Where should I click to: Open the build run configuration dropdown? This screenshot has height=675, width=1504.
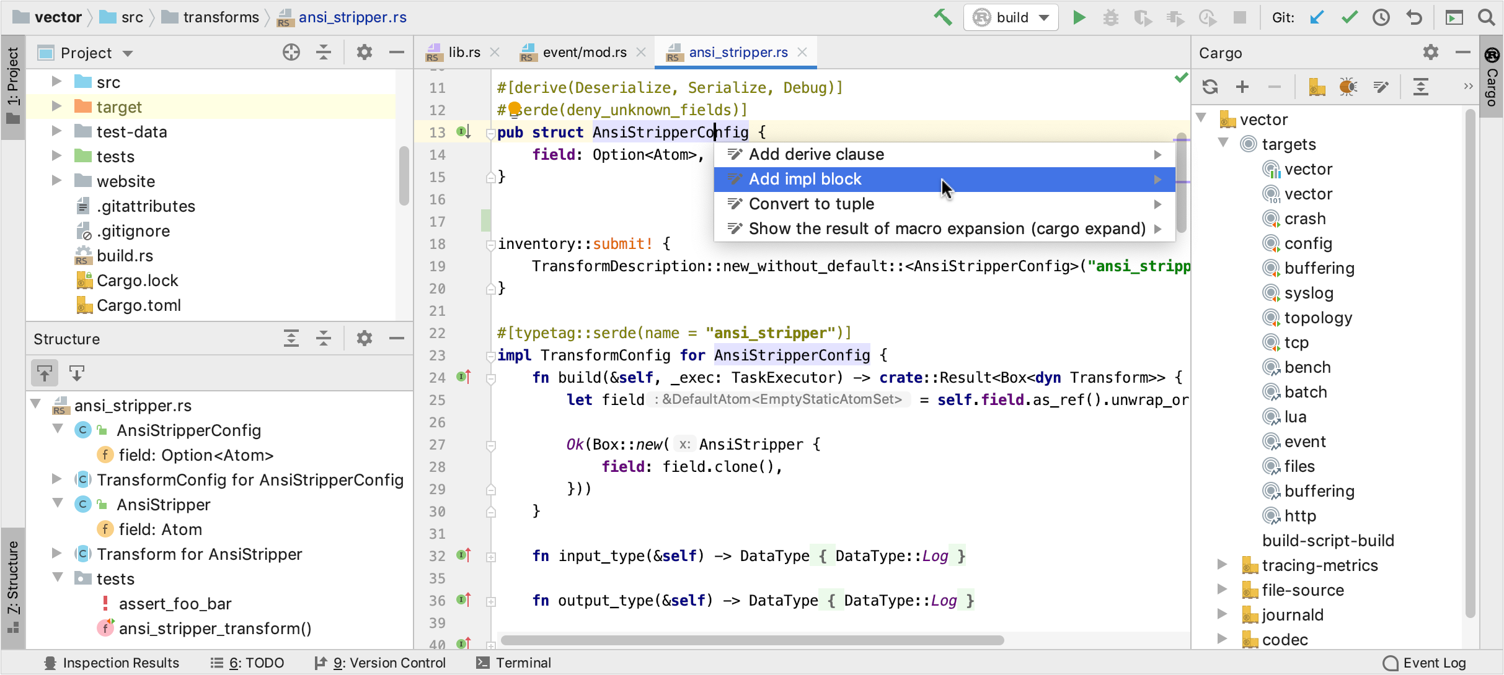(1012, 17)
